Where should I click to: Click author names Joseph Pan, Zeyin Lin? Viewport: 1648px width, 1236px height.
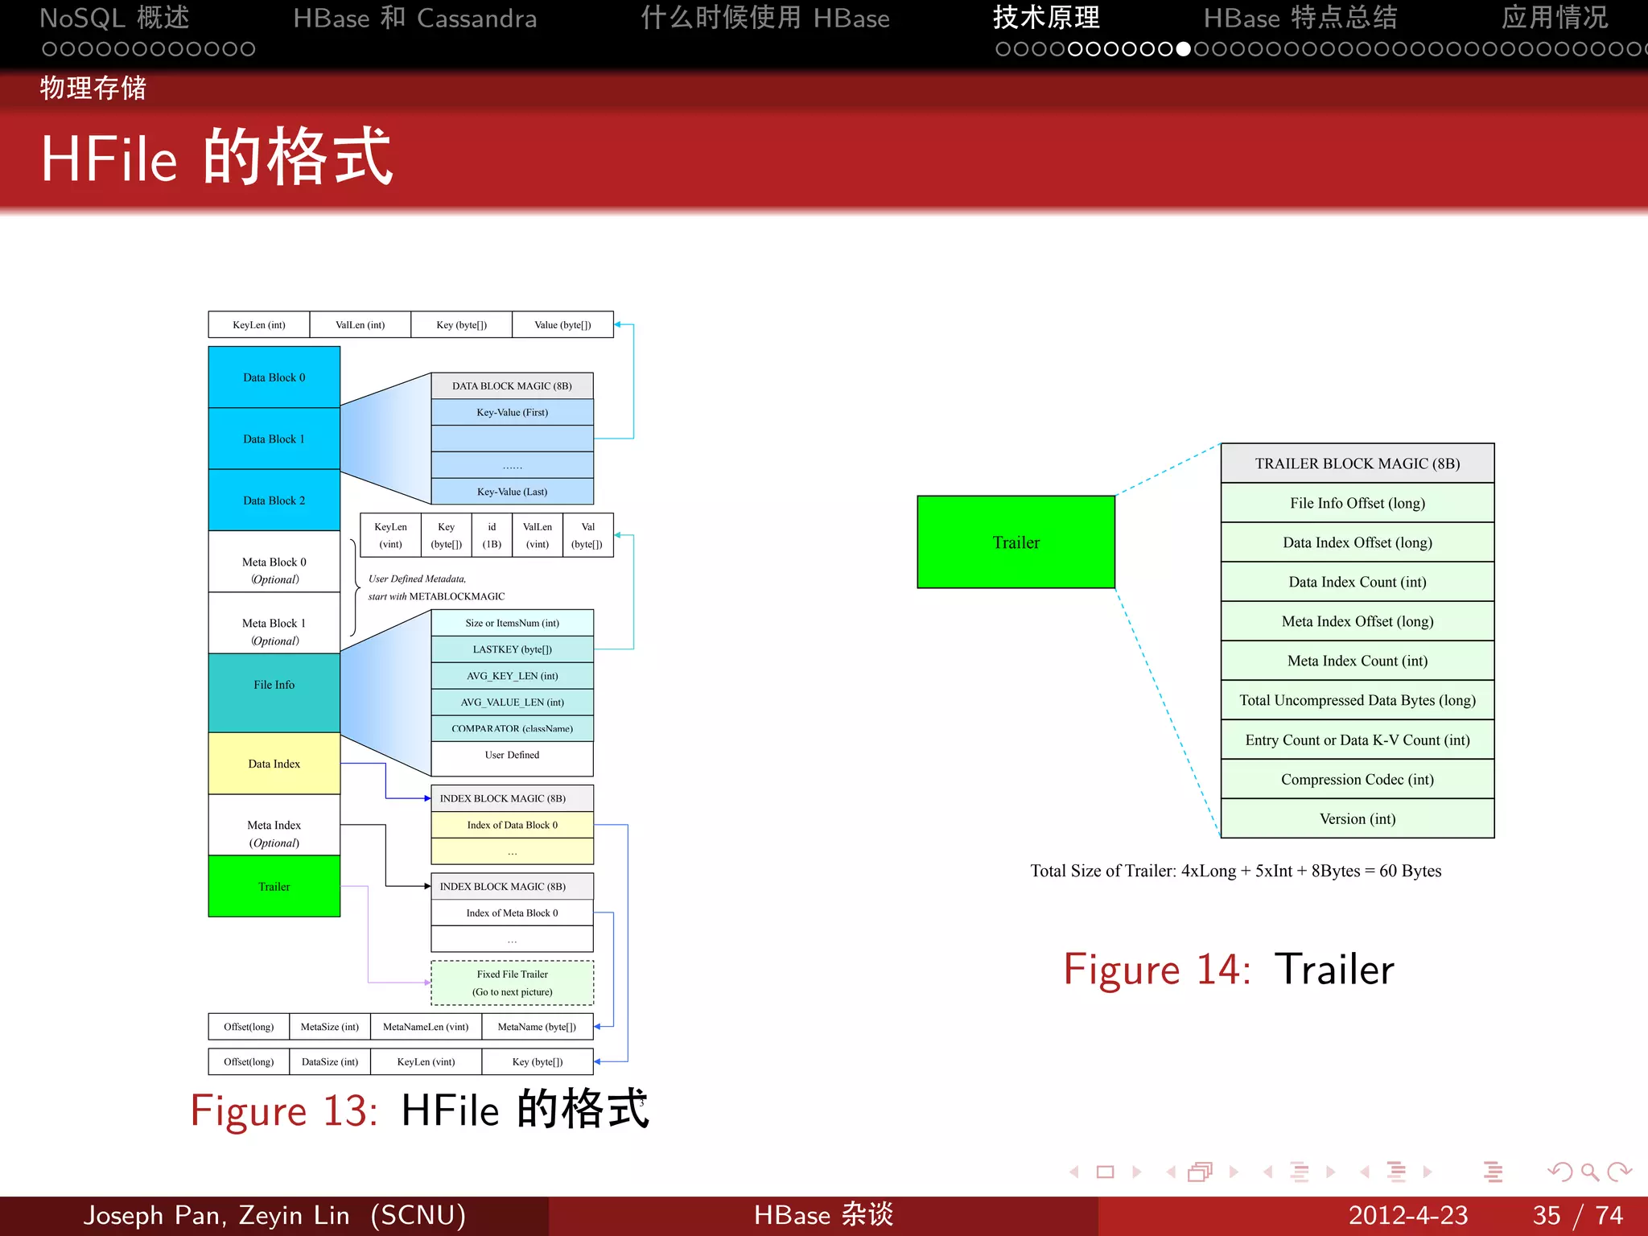click(x=216, y=1215)
